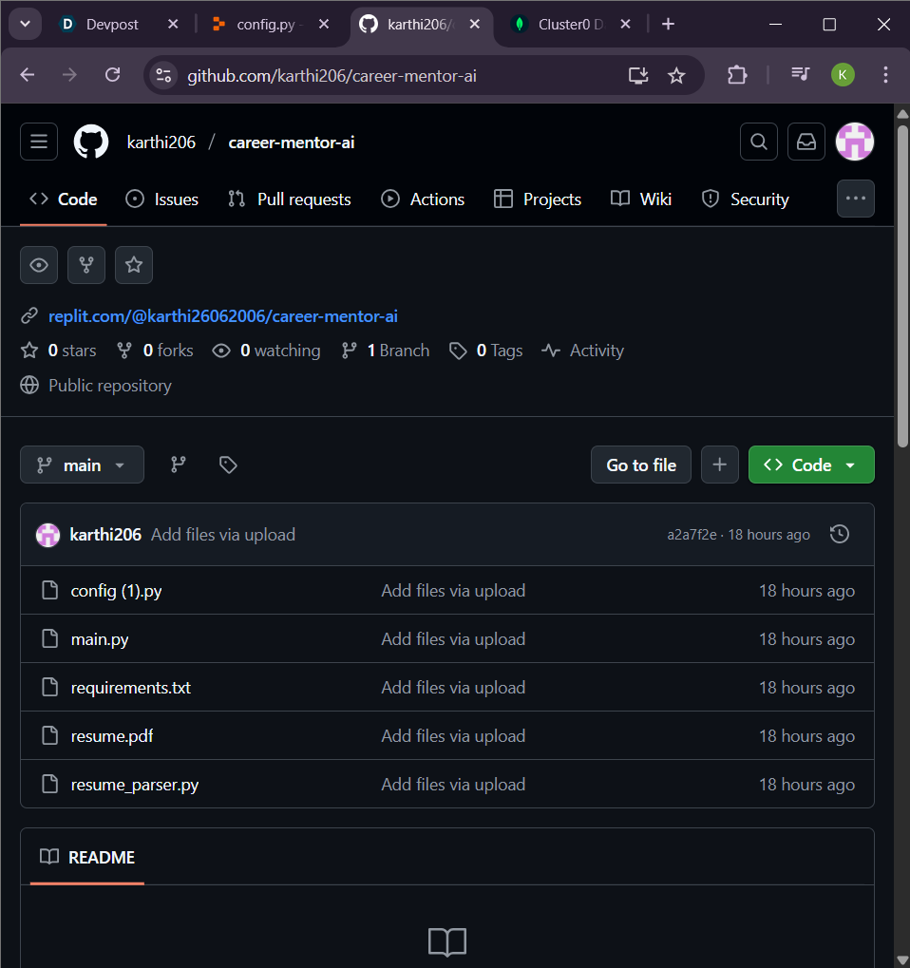
Task: Click karthi206 owner link in header
Action: click(x=161, y=142)
